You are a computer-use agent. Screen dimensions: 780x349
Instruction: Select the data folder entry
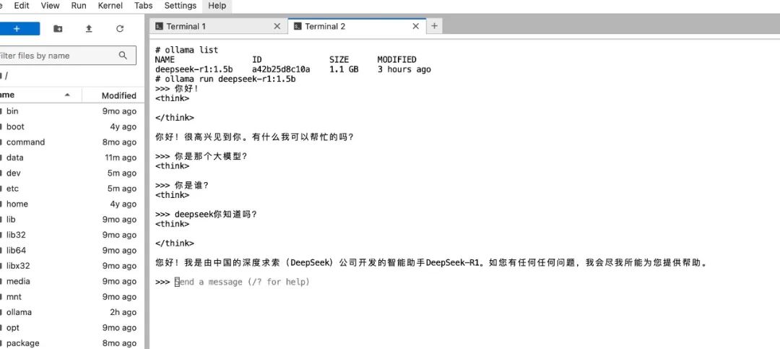pos(15,158)
